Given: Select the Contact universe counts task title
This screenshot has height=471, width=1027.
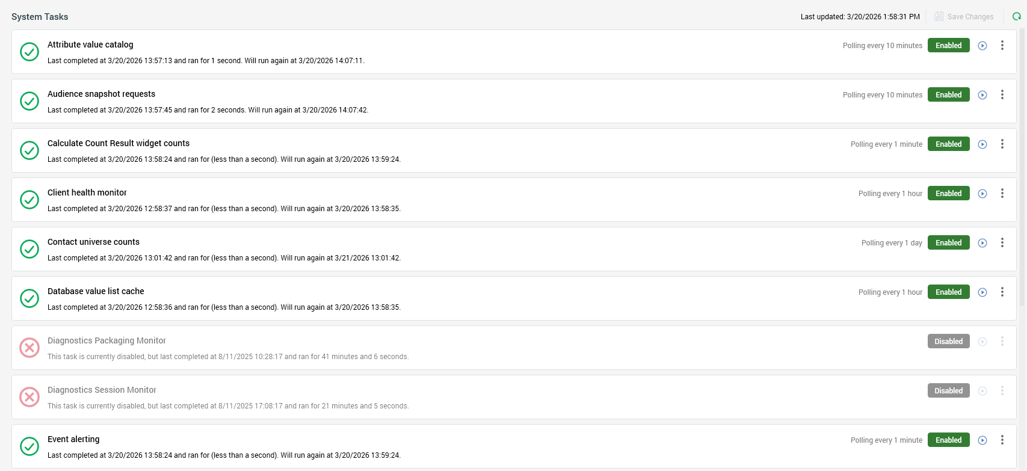Looking at the screenshot, I should point(93,242).
